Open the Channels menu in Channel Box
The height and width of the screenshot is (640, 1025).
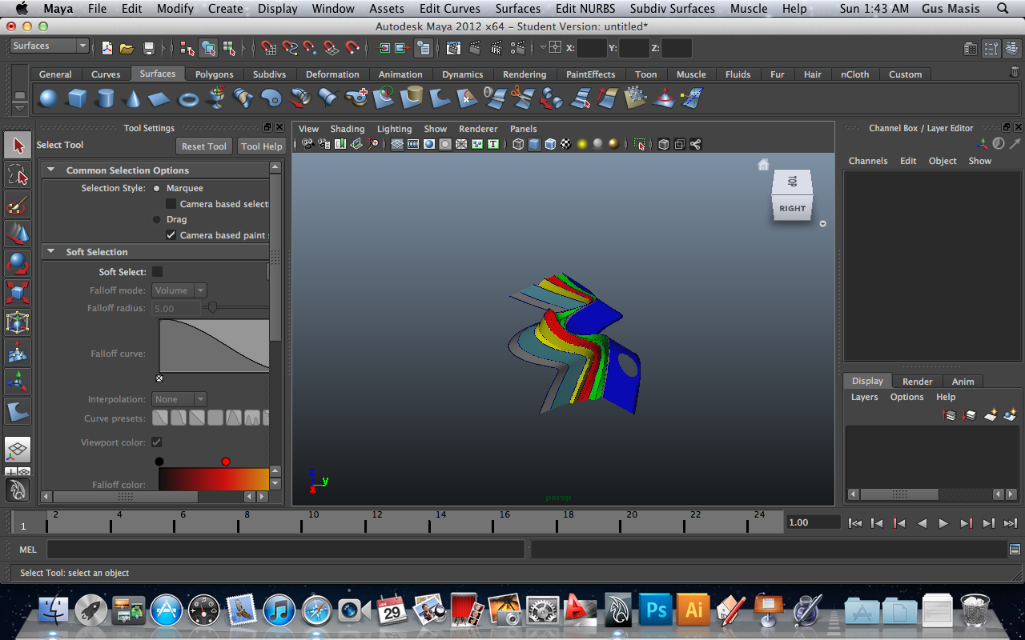coord(868,161)
